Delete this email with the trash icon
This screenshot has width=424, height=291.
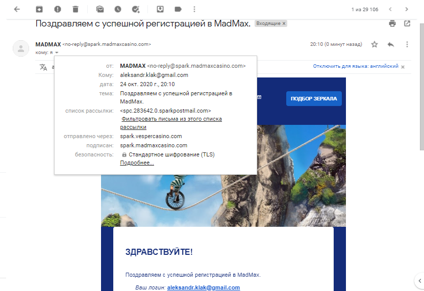coord(76,10)
